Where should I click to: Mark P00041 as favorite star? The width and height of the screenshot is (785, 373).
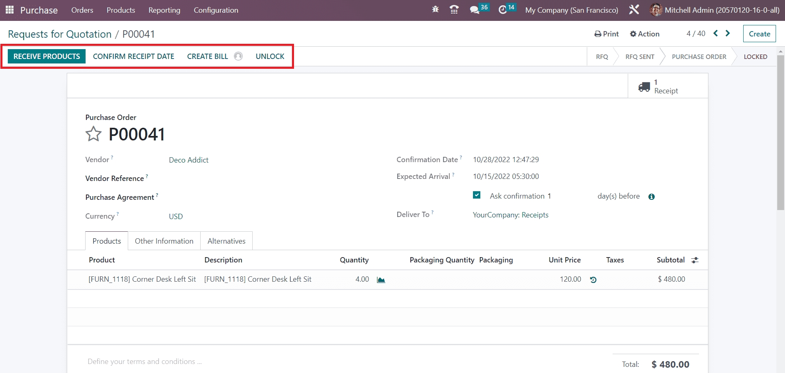pyautogui.click(x=93, y=134)
